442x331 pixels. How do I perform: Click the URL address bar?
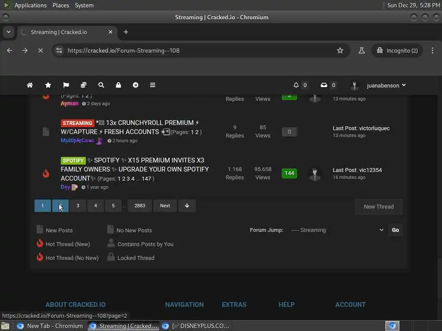197,50
